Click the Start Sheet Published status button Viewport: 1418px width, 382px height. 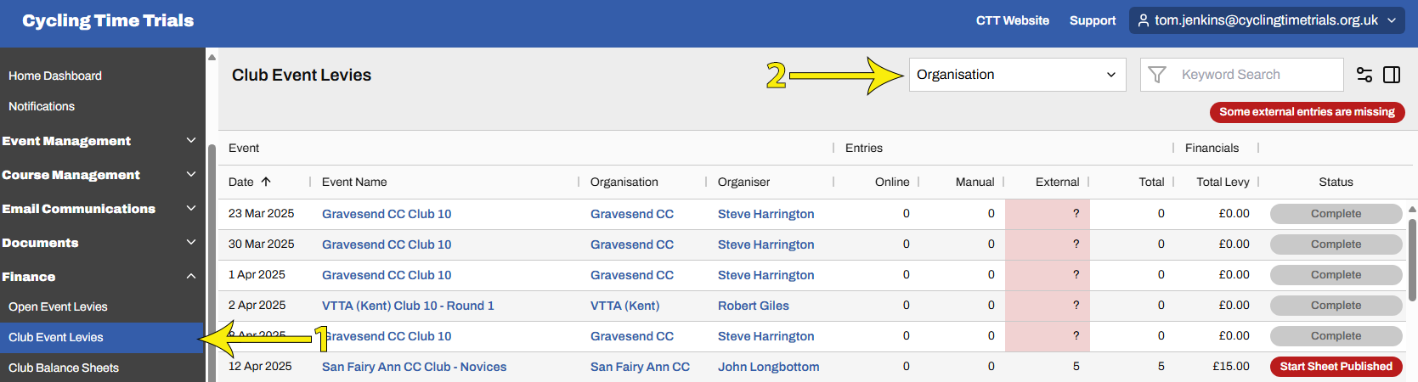click(x=1336, y=367)
